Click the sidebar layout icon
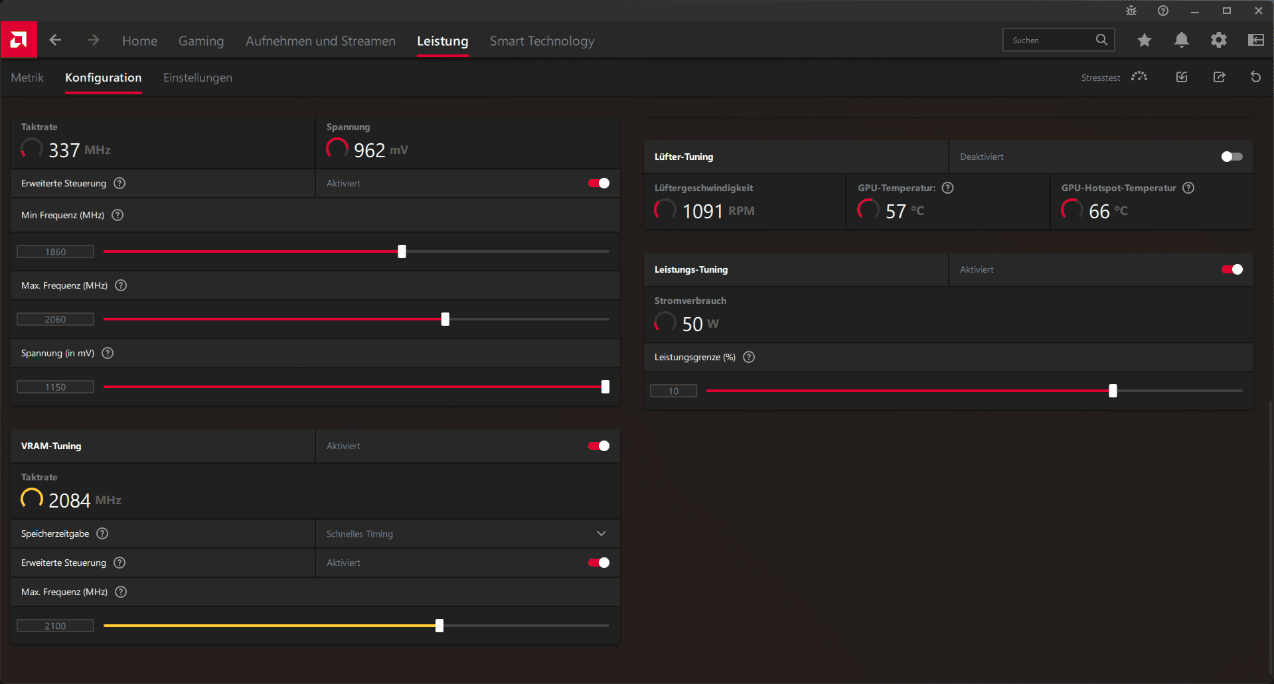Screen dimensions: 1274x684 point(1255,40)
